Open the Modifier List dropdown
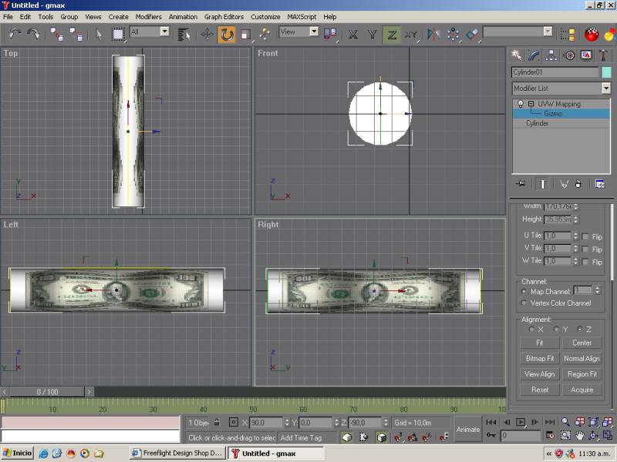This screenshot has width=617, height=462. [606, 89]
